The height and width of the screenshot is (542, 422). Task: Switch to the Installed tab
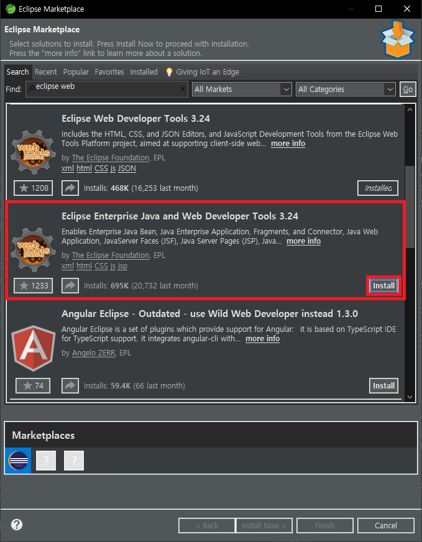[144, 72]
